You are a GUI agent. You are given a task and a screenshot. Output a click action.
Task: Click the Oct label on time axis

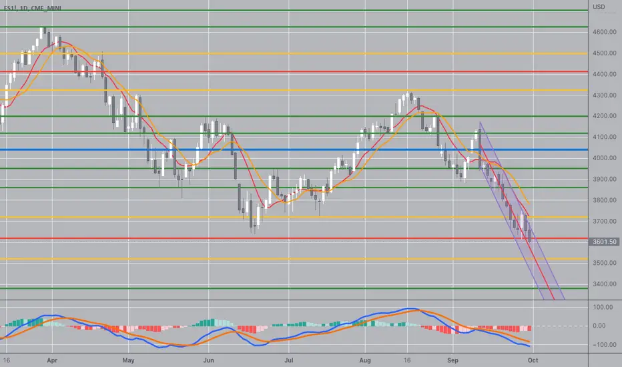point(533,360)
